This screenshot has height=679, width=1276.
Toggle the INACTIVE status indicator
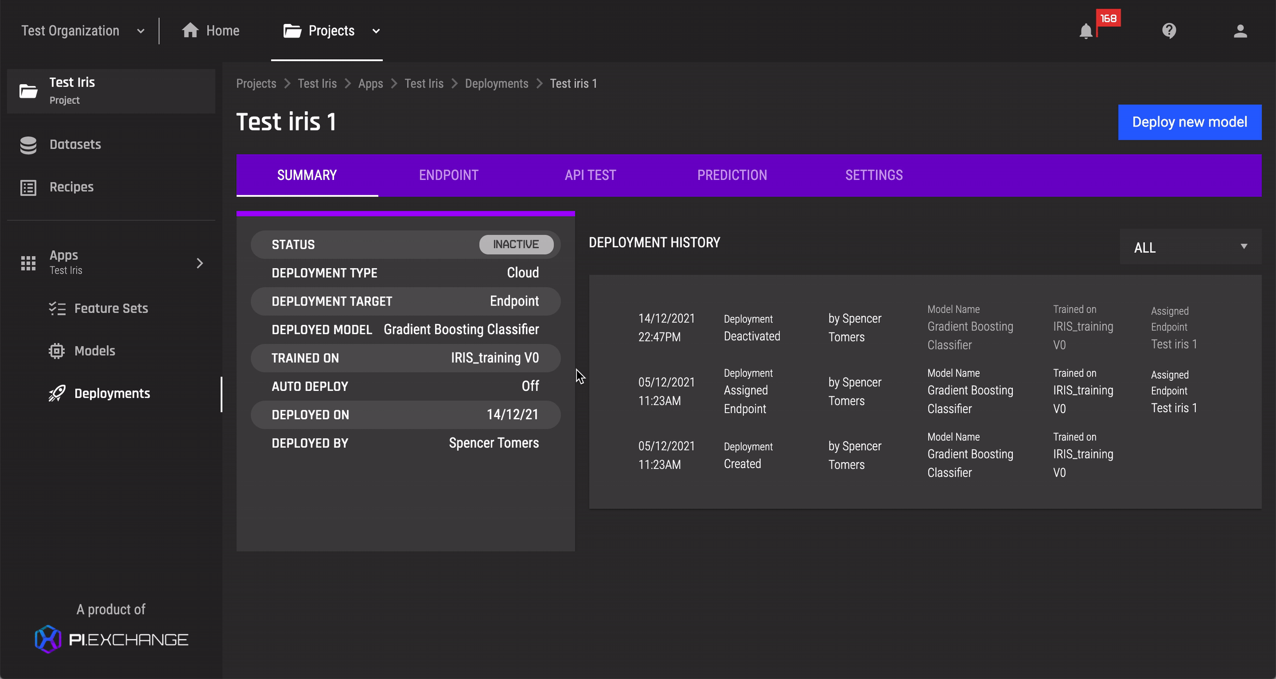[x=513, y=244]
